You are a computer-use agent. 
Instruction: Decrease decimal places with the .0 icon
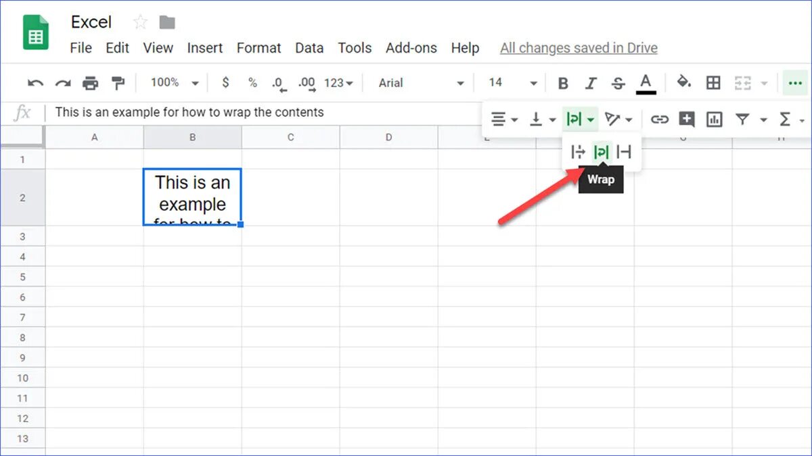[279, 84]
